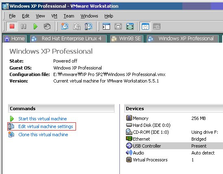Click the Take Snapshot toolbar icon

point(65,26)
